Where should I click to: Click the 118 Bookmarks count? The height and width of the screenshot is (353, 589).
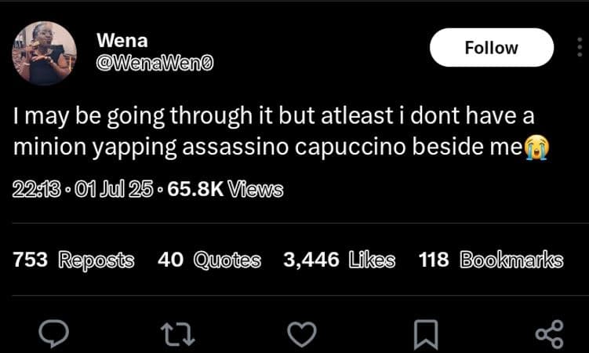tap(491, 260)
